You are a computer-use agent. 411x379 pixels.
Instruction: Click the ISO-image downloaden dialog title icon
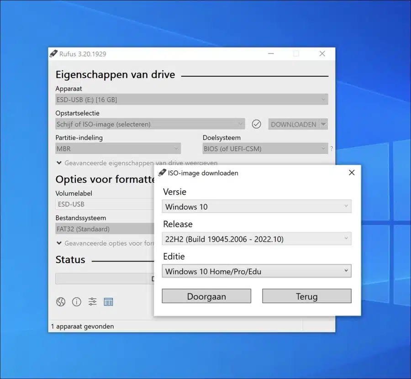tap(162, 173)
